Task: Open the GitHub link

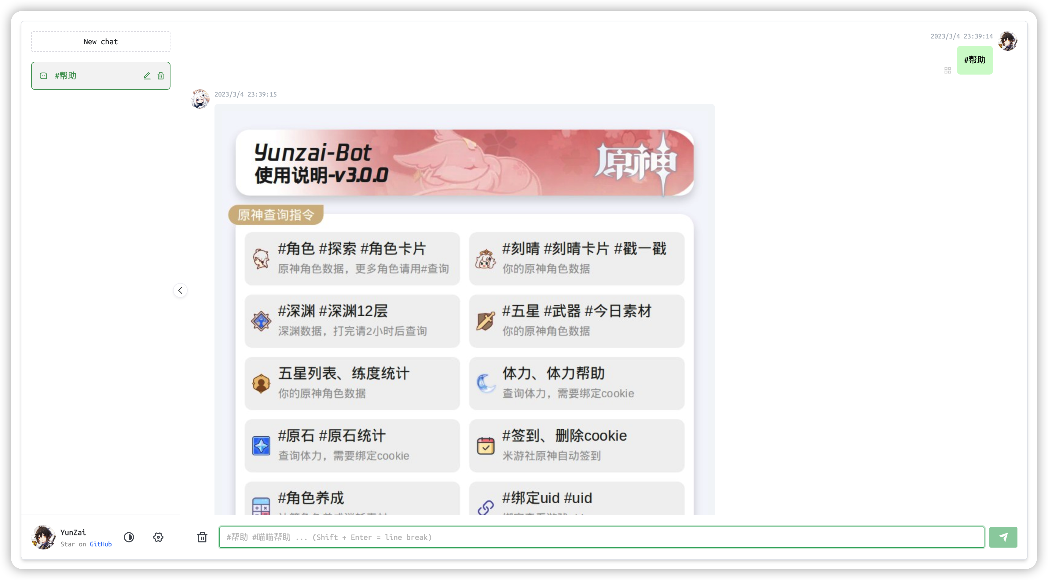Action: [x=101, y=544]
